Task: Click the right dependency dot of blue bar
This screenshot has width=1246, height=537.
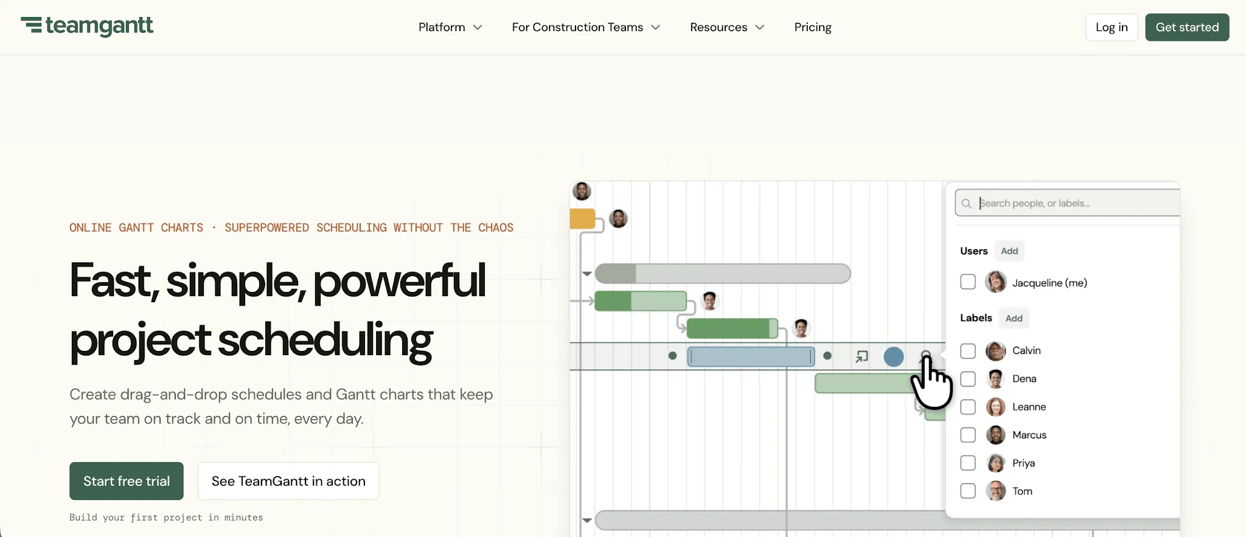Action: tap(827, 356)
